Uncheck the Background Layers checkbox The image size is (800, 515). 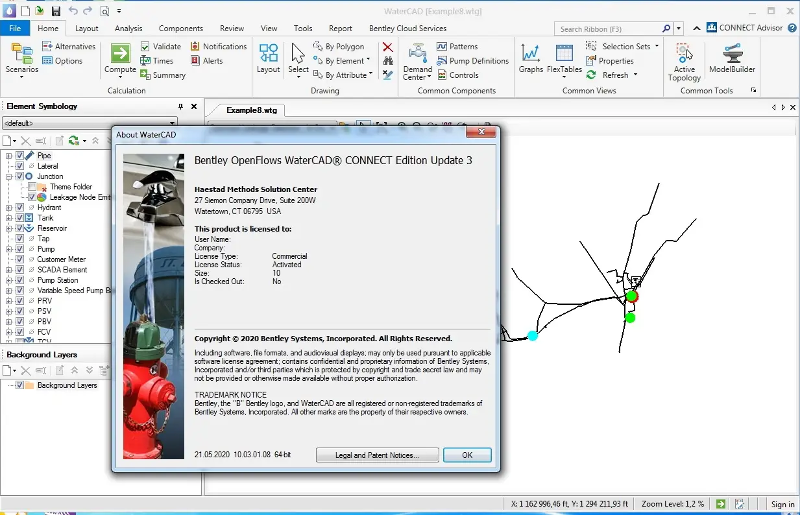click(x=19, y=385)
